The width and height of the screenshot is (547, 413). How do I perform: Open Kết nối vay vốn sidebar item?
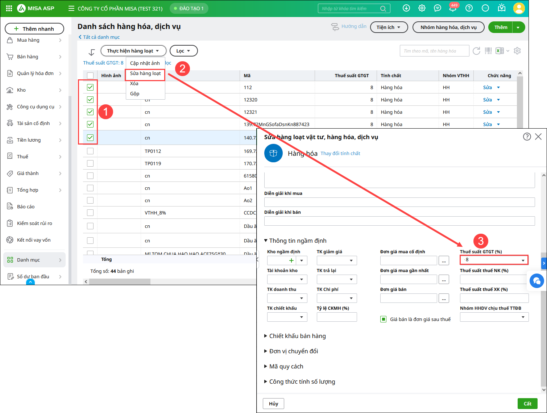pyautogui.click(x=34, y=240)
